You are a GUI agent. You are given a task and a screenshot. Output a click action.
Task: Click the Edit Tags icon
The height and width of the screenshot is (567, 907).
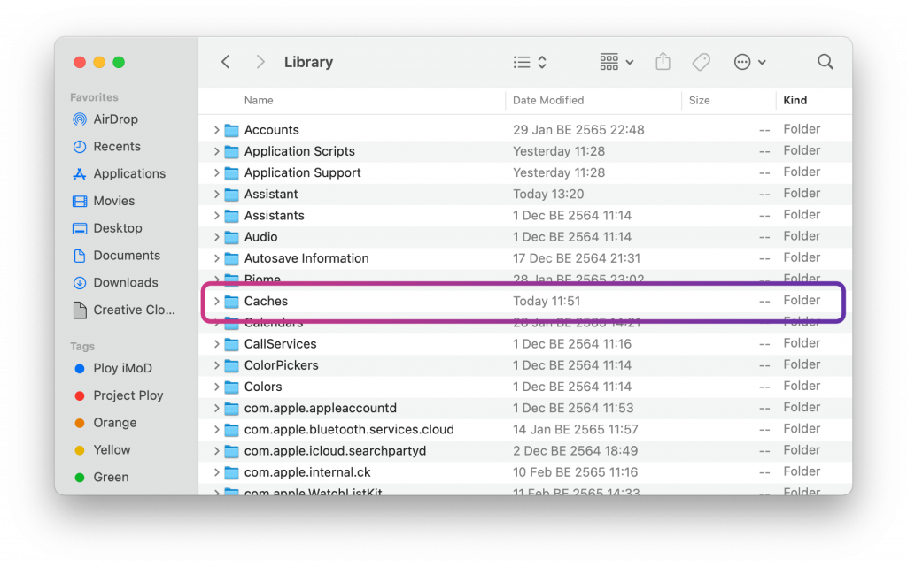tap(701, 62)
